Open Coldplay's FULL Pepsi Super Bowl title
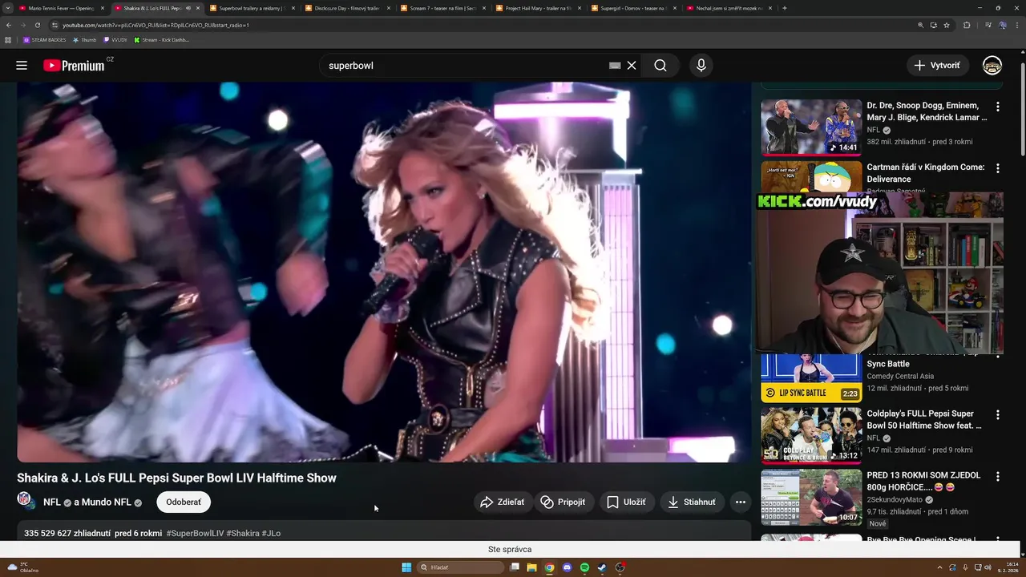Screen dimensions: 1026x577 point(924,419)
